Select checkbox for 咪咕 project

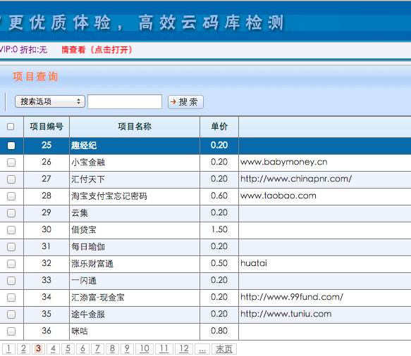pyautogui.click(x=11, y=331)
